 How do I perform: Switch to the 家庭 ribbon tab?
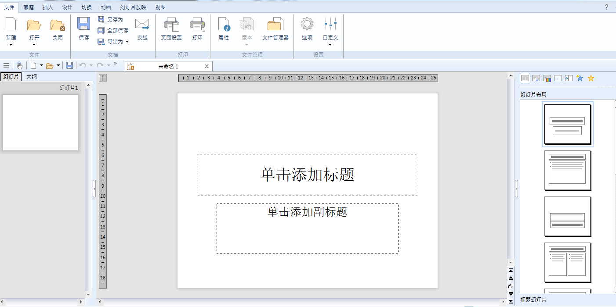tap(29, 7)
